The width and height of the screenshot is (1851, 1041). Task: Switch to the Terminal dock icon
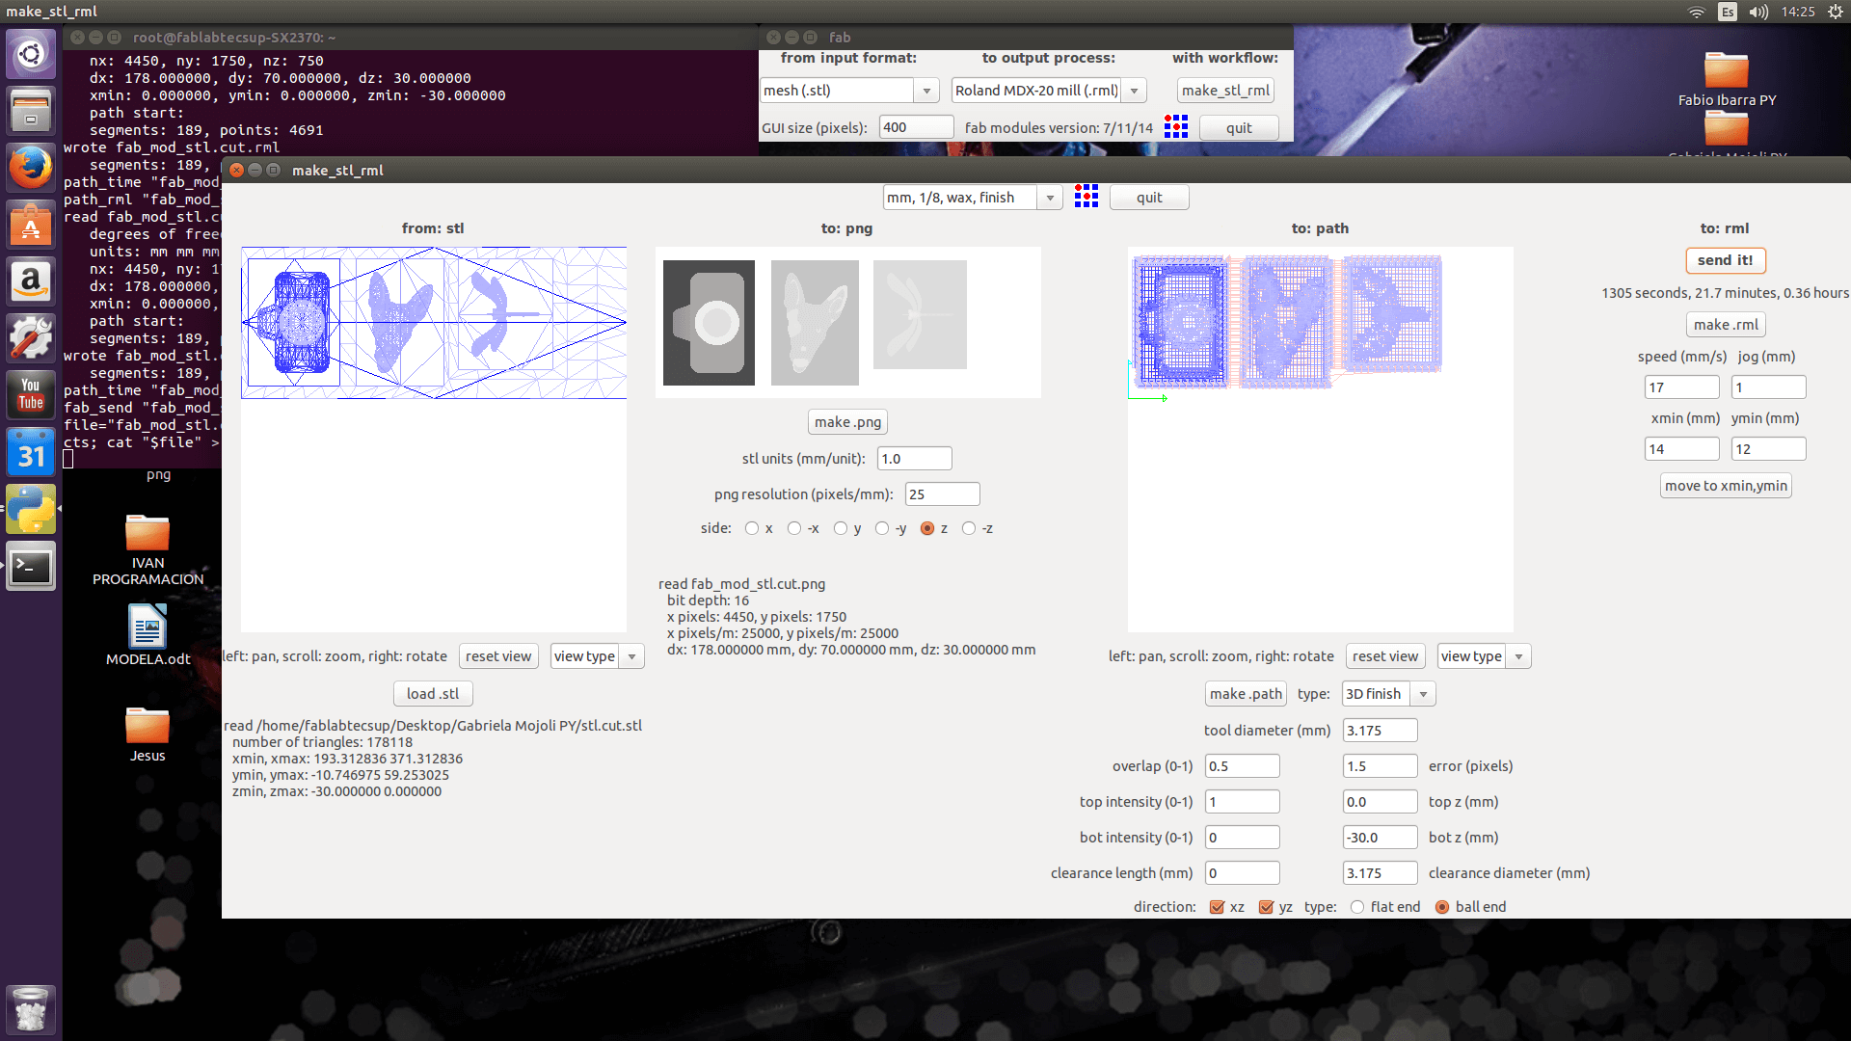(31, 566)
